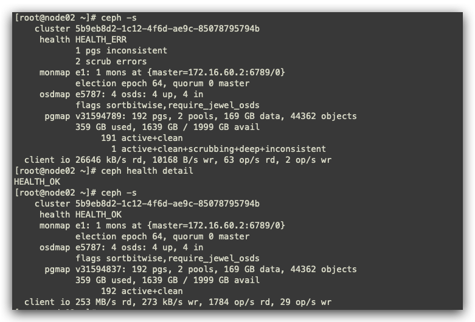Click the first 'ceph -s' command

[x=119, y=18]
